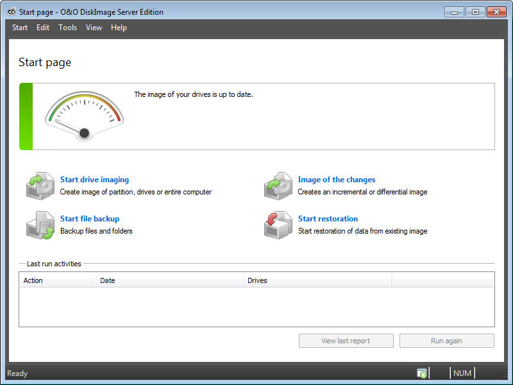This screenshot has height=385, width=513.
Task: Click the green status bar tray icon
Action: 422,373
